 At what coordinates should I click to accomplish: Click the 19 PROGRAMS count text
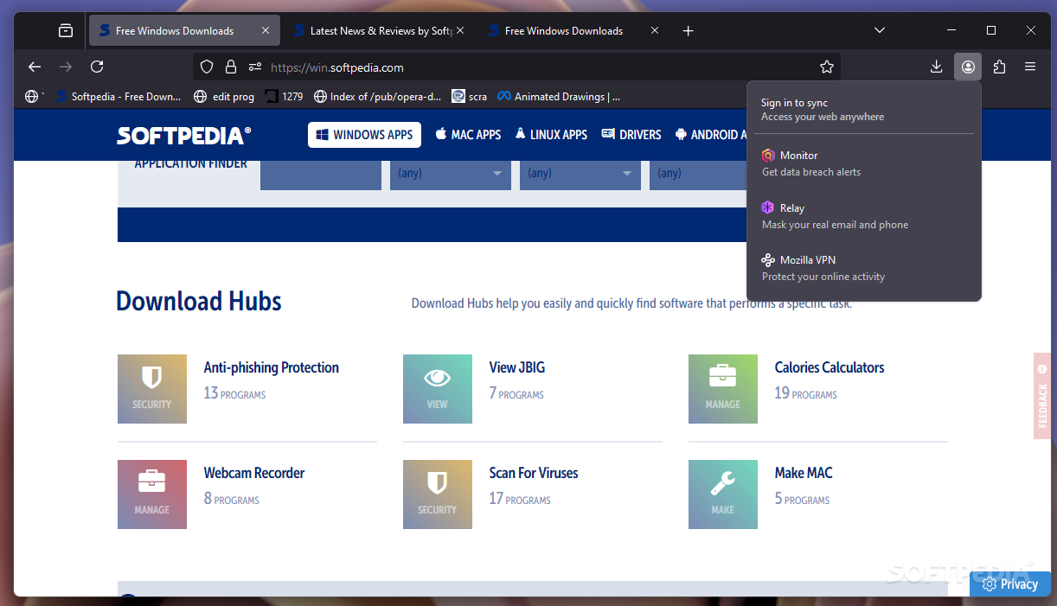pyautogui.click(x=805, y=393)
